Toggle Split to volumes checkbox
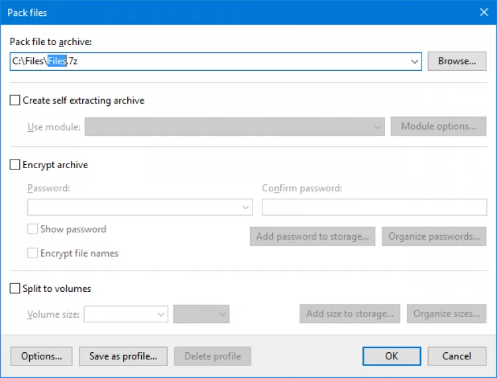The height and width of the screenshot is (378, 497). point(15,289)
